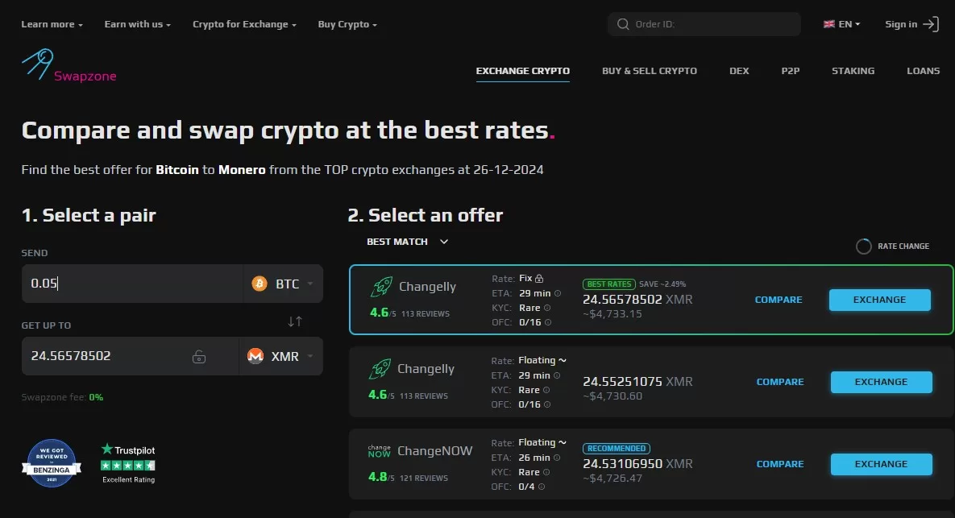
Task: Click 113 REVIEWS on Changelly Fix offer
Action: (426, 314)
